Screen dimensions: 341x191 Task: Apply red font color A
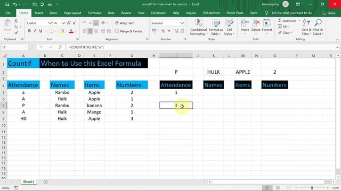[x=71, y=31]
